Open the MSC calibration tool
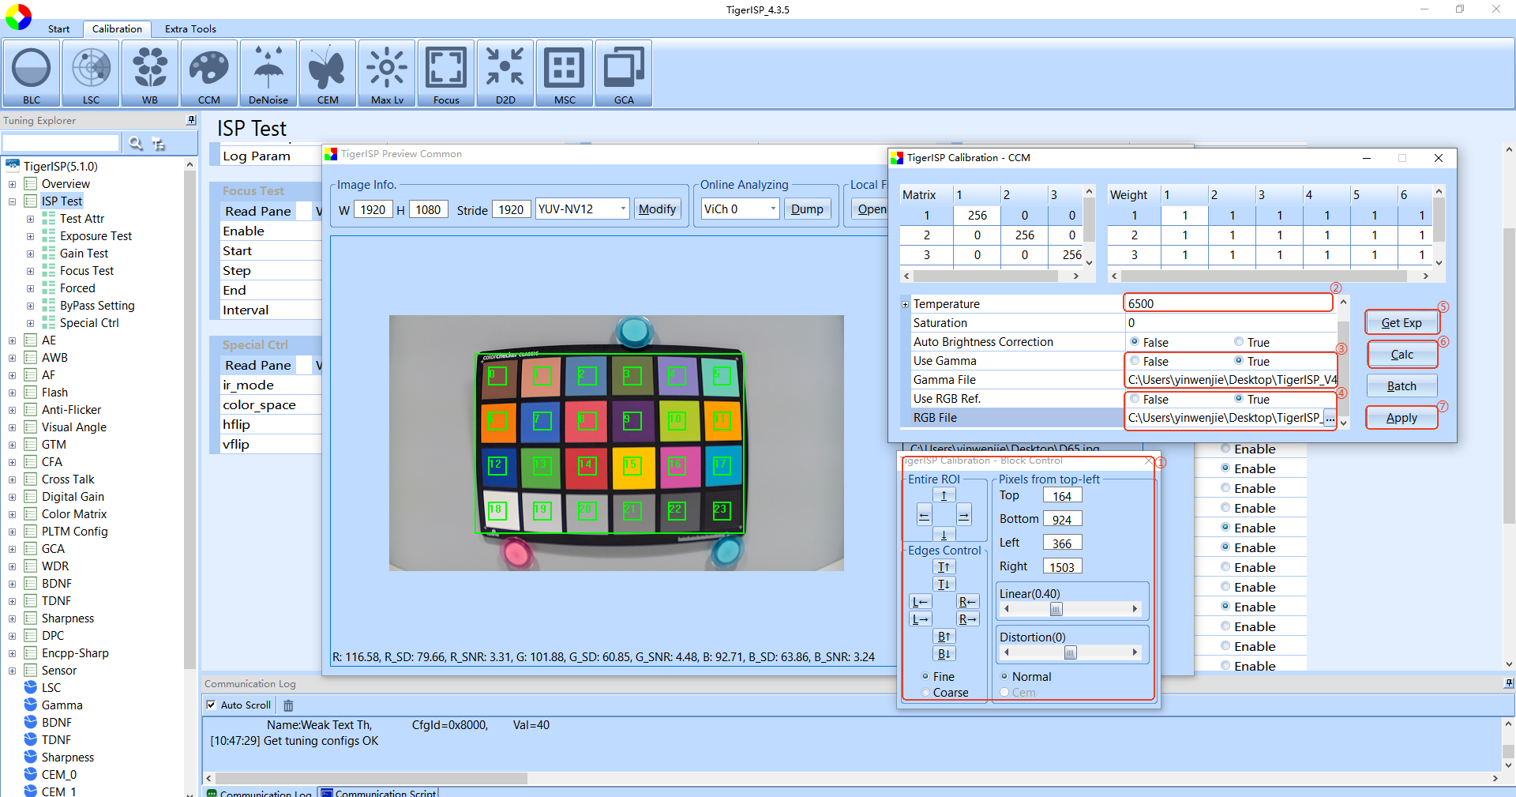Image resolution: width=1516 pixels, height=797 pixels. click(565, 73)
